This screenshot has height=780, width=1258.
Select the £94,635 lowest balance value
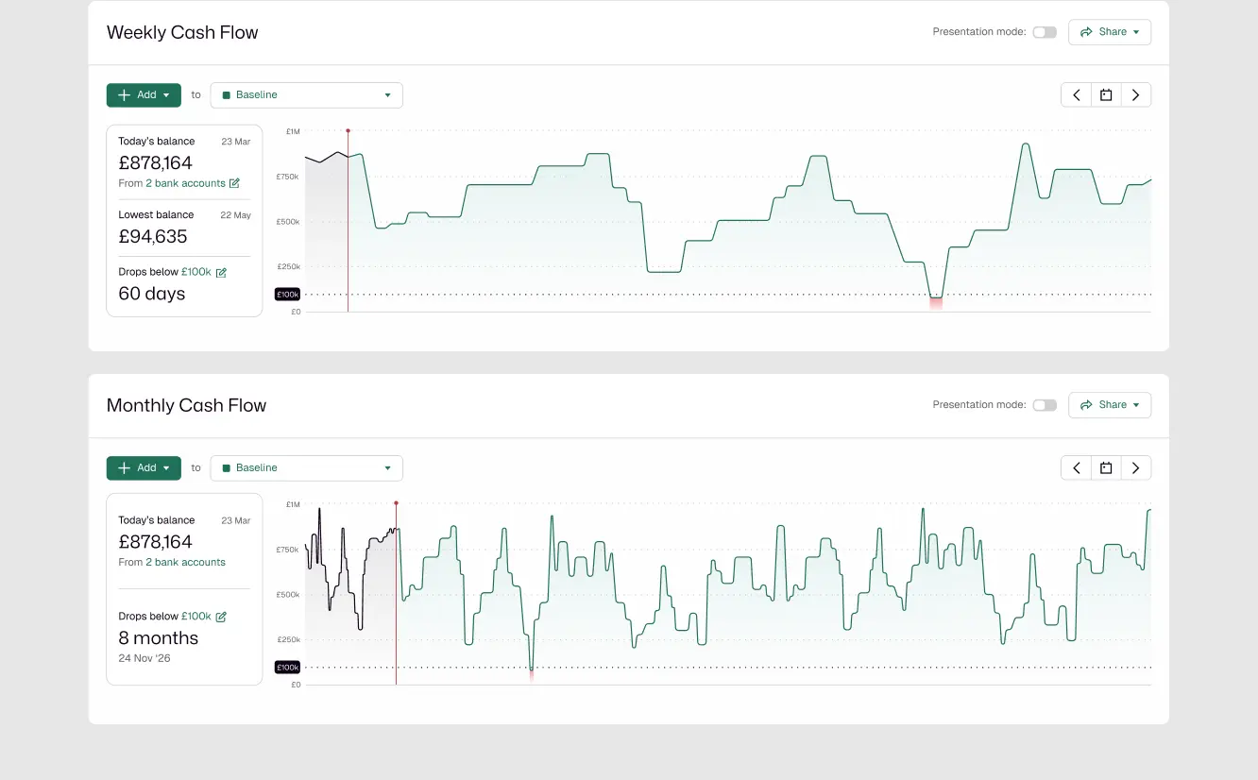point(153,236)
